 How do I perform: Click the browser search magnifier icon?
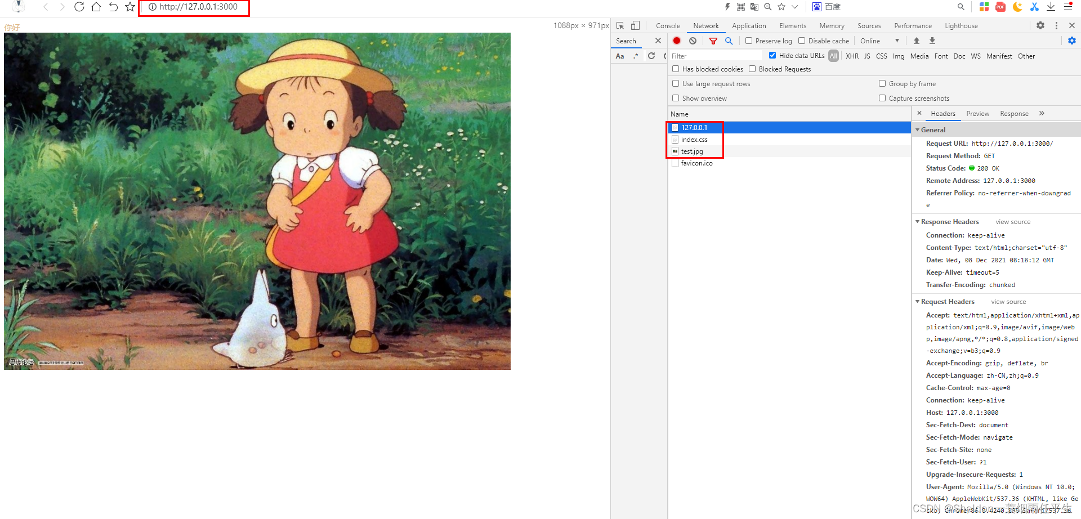pyautogui.click(x=961, y=7)
